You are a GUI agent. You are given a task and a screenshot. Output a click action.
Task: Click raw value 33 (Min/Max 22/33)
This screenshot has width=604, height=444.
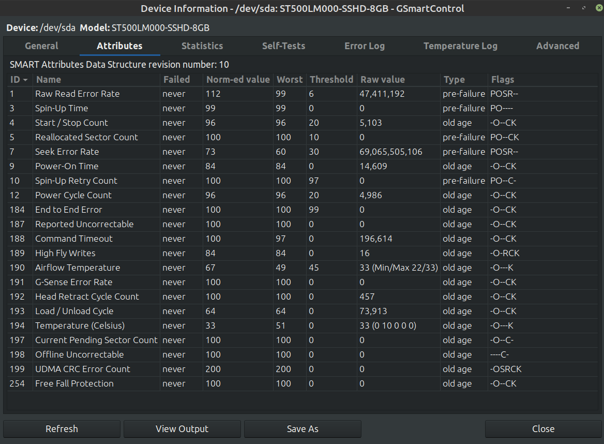click(x=399, y=268)
